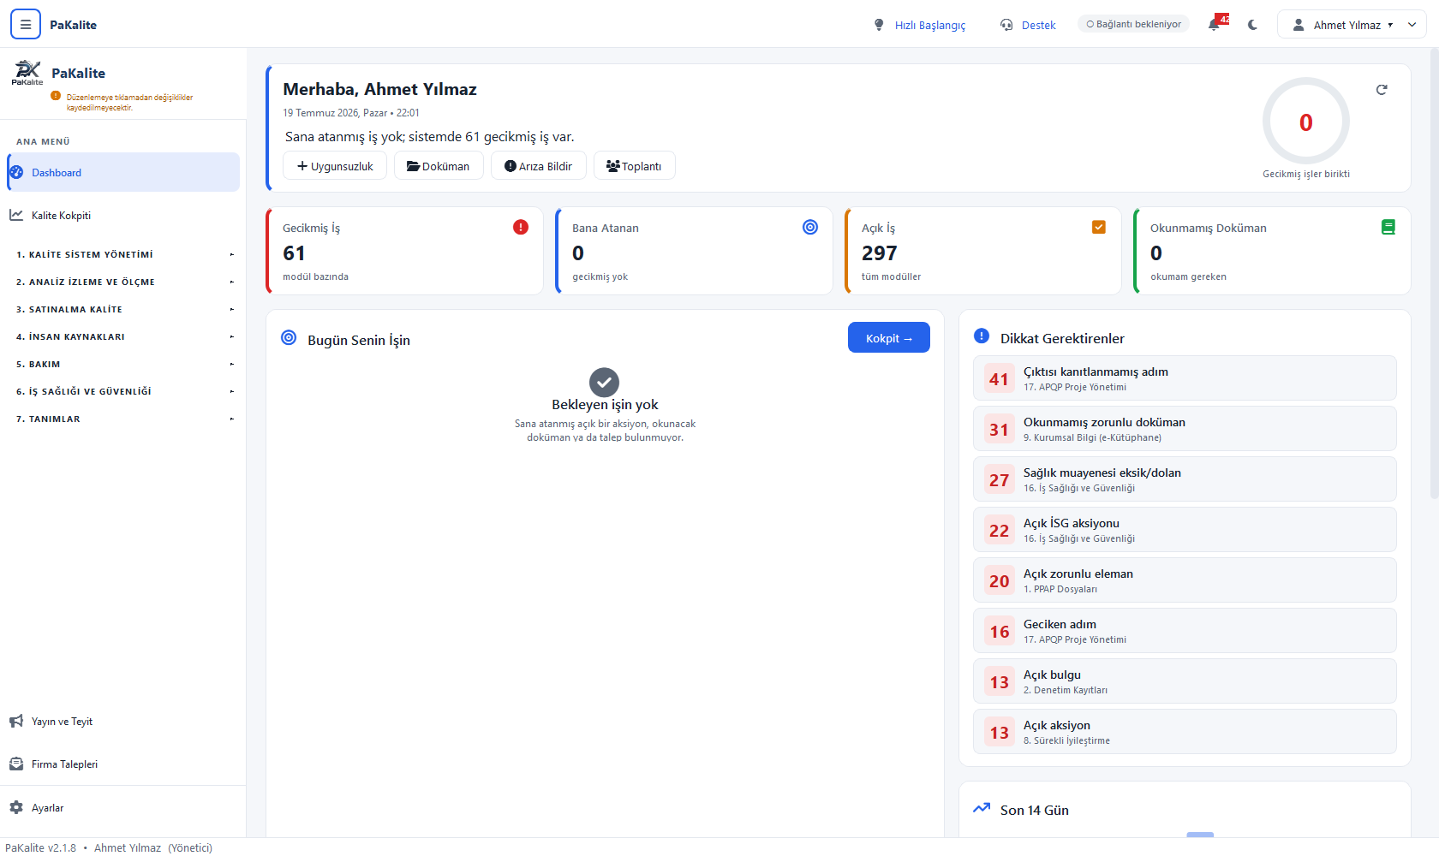The image size is (1439, 856).
Task: Click the Bekleyen işin yok checkmark icon
Action: tap(605, 383)
